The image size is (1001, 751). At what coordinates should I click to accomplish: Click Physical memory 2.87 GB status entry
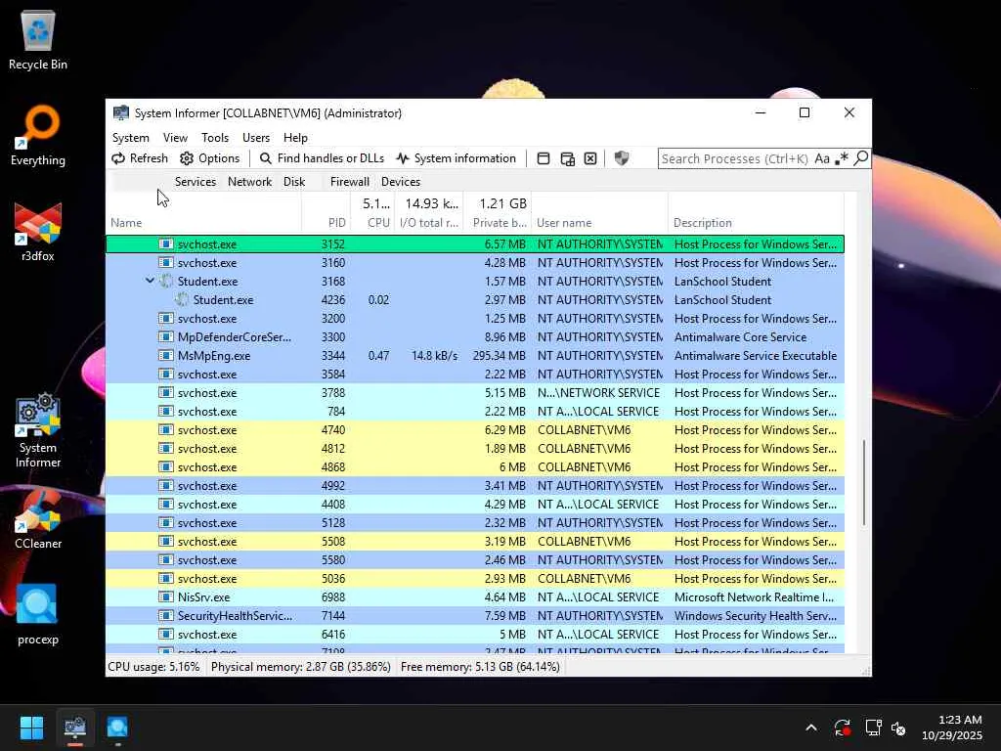(300, 667)
